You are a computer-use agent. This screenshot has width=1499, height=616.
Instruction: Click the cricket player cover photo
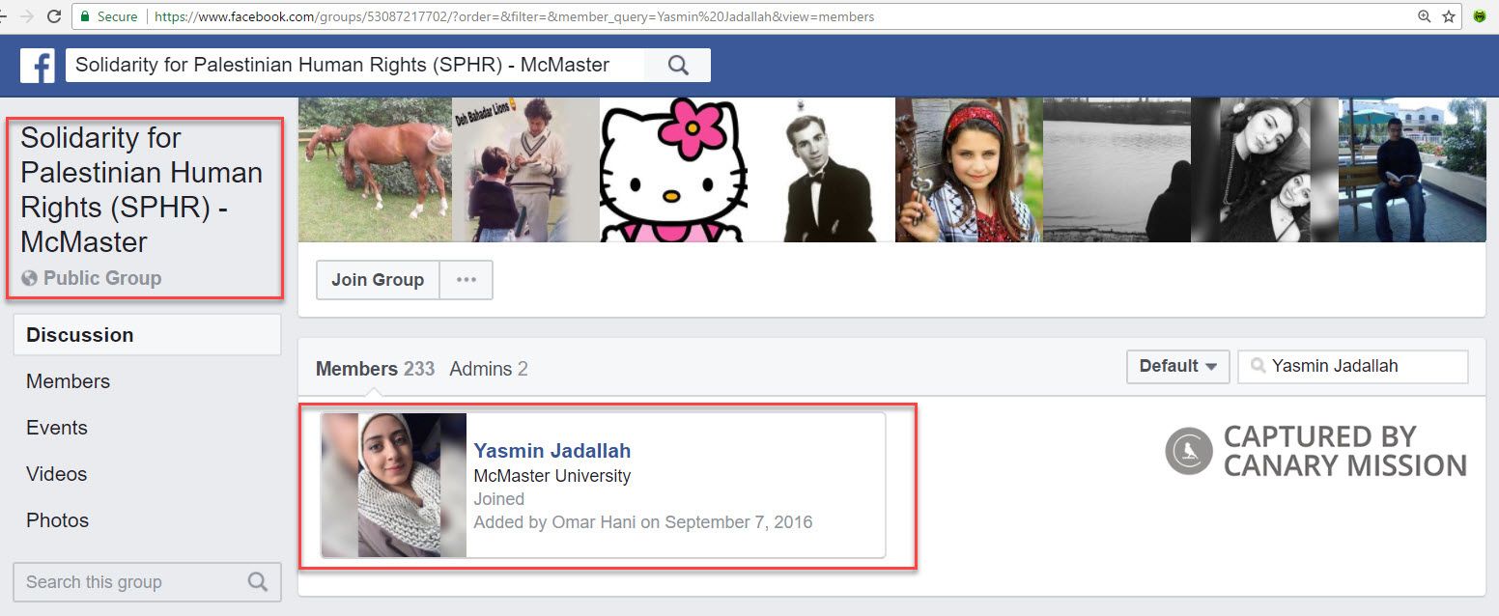525,169
